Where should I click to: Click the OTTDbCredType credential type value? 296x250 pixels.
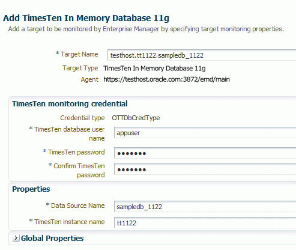pyautogui.click(x=136, y=118)
